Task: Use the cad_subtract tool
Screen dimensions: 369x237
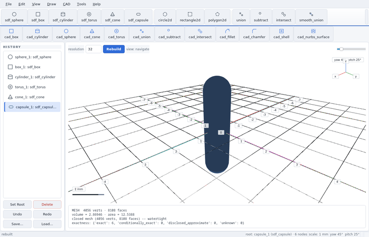Action: (169, 34)
